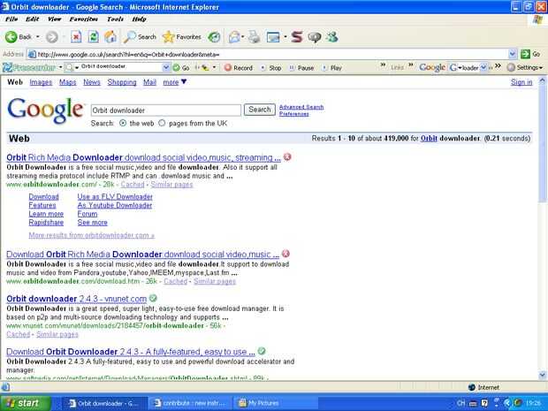Open the Shopping link

pyautogui.click(x=122, y=82)
